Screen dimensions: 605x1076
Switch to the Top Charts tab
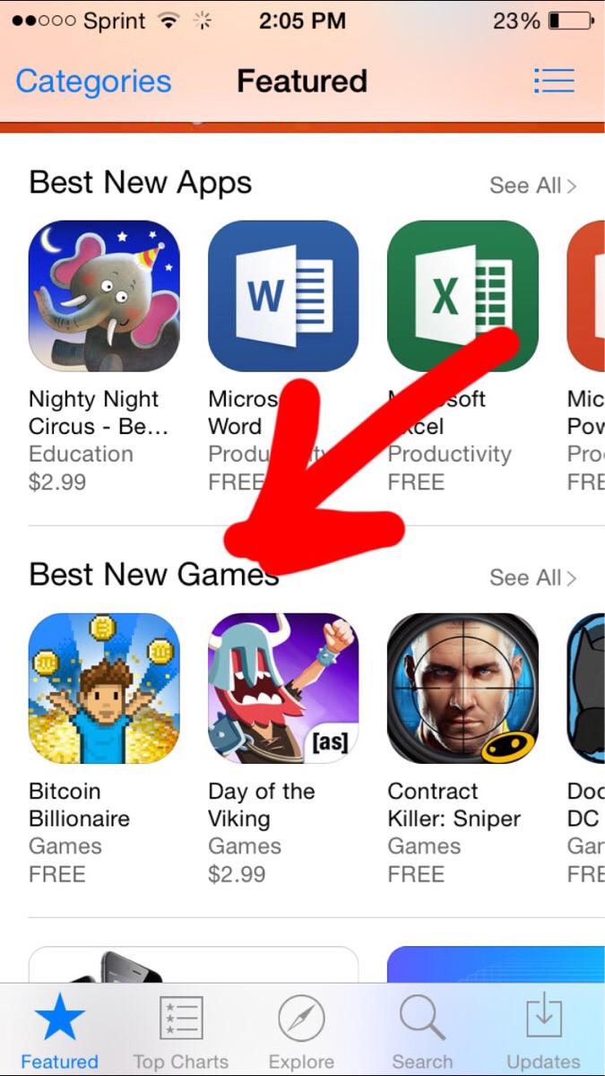(x=180, y=1031)
